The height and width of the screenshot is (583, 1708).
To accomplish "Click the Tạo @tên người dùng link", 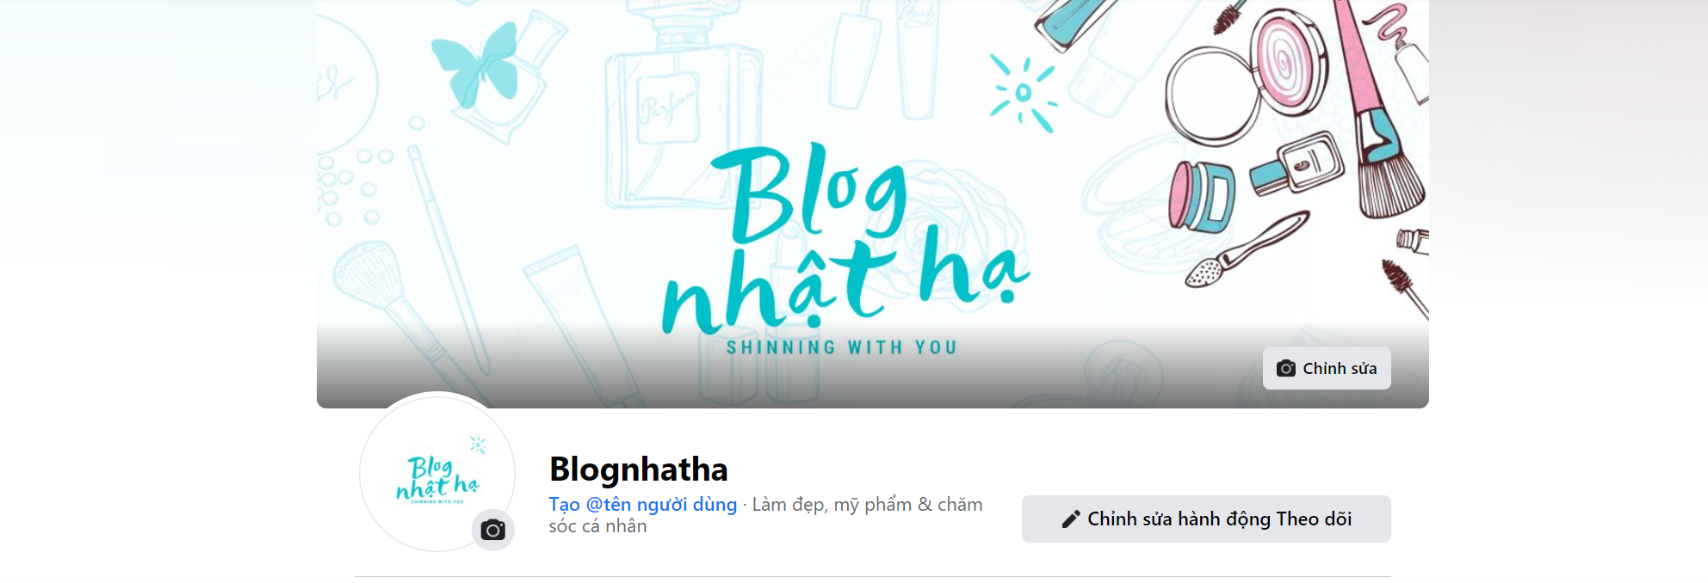I will [x=643, y=505].
